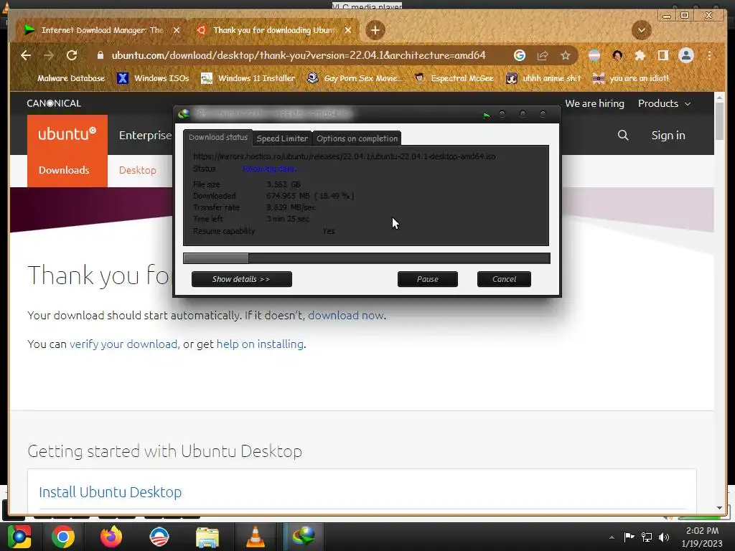This screenshot has height=551, width=735.
Task: Close the Internet Download Manager tab
Action: click(x=177, y=30)
